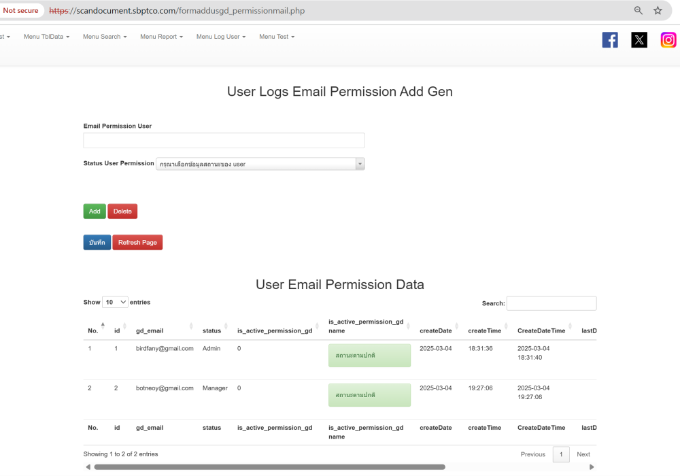Screen dimensions: 680x476
Task: Expand the Status User Permission dropdown
Action: pyautogui.click(x=260, y=164)
